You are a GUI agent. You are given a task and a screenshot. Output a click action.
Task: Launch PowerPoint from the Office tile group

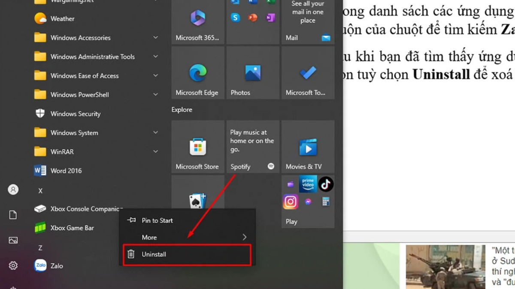253,18
